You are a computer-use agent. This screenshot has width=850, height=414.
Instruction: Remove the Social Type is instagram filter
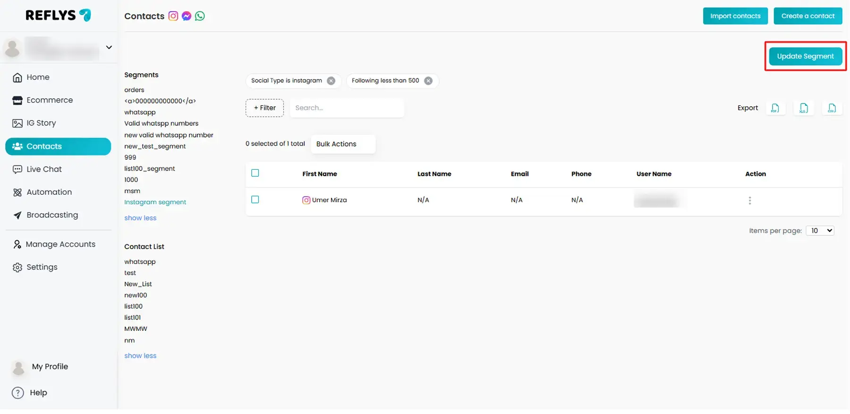pos(331,81)
